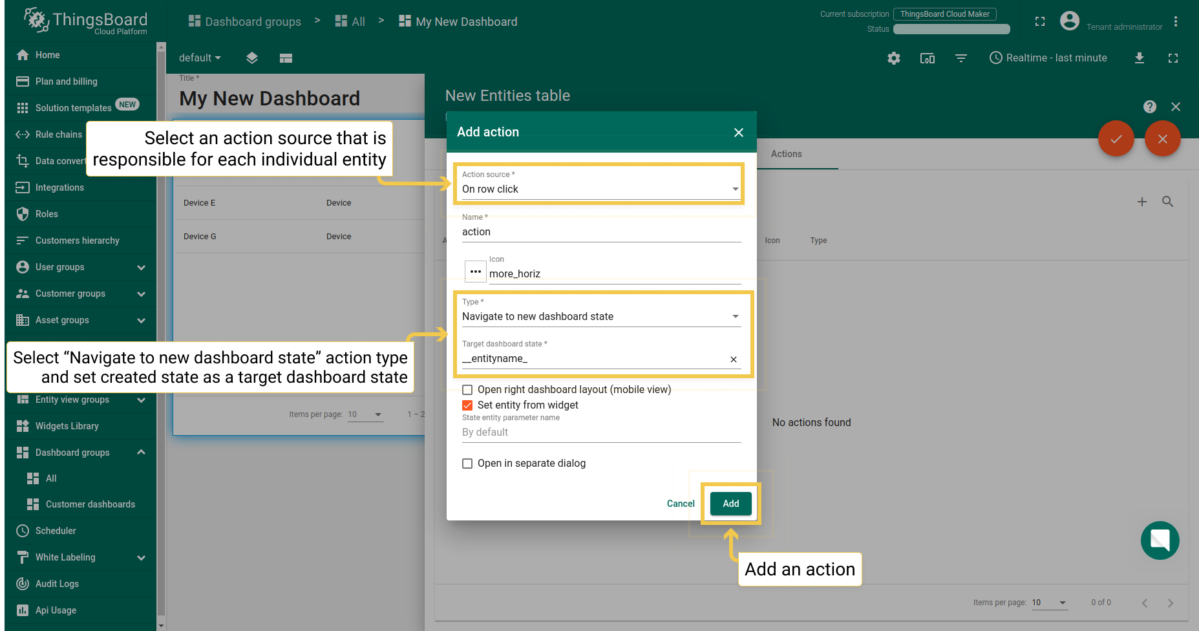The image size is (1199, 631).
Task: Close the Add action dialog
Action: (739, 132)
